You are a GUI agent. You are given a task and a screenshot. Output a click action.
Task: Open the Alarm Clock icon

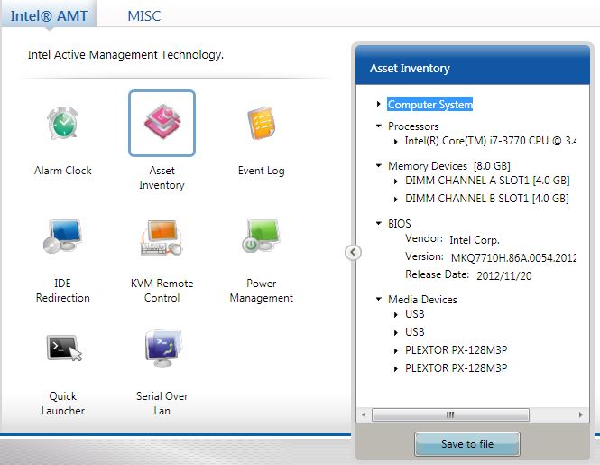pyautogui.click(x=63, y=123)
